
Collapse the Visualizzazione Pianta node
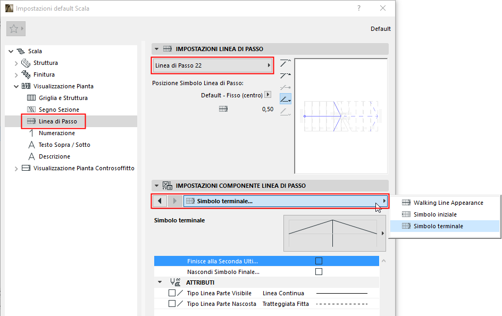[16, 86]
